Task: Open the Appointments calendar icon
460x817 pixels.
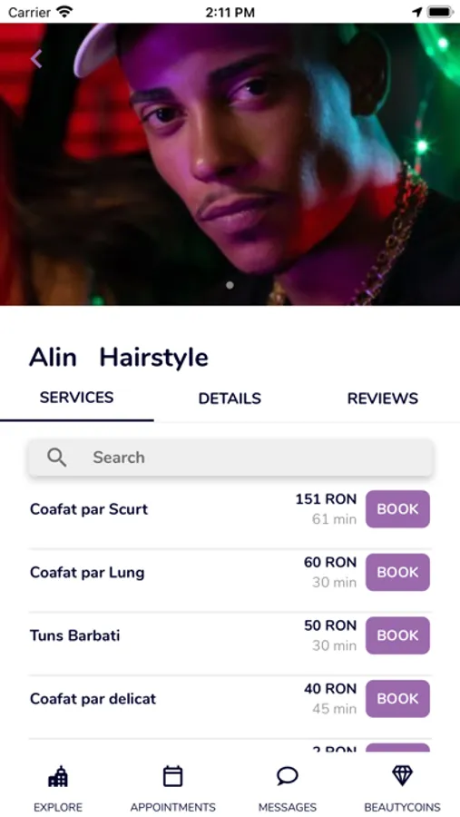Action: point(173,776)
